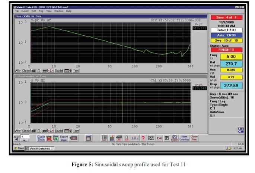Click print icon under Acceleration graph

tap(34, 131)
